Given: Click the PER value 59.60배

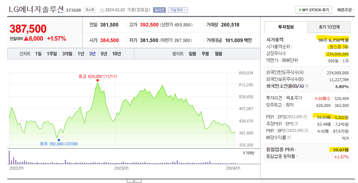Looking at the screenshot, I should (x=324, y=117).
